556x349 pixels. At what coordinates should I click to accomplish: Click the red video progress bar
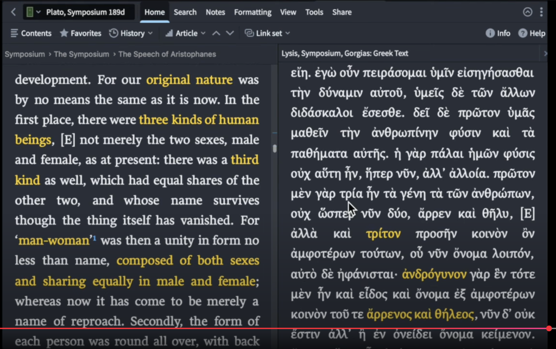point(271,328)
